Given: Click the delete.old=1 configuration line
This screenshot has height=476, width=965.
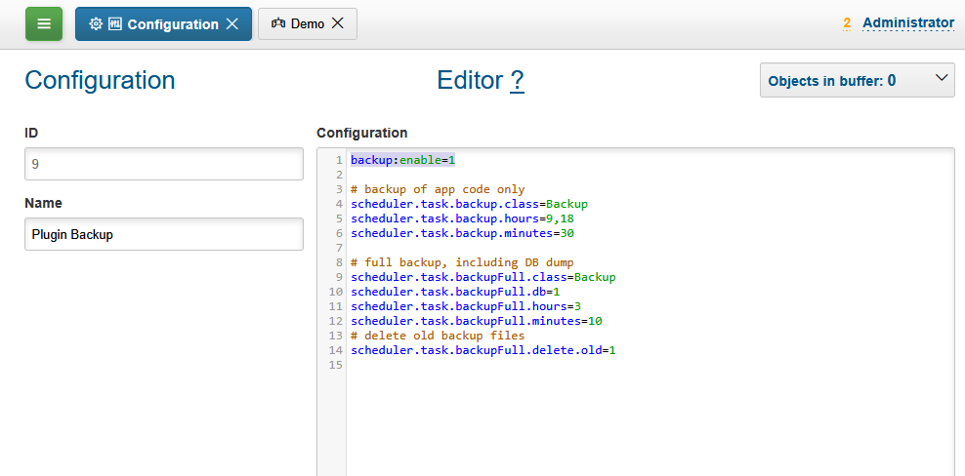Looking at the screenshot, I should coord(483,350).
